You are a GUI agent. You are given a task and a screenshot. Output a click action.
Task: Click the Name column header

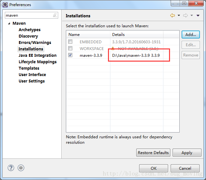[x=88, y=35]
